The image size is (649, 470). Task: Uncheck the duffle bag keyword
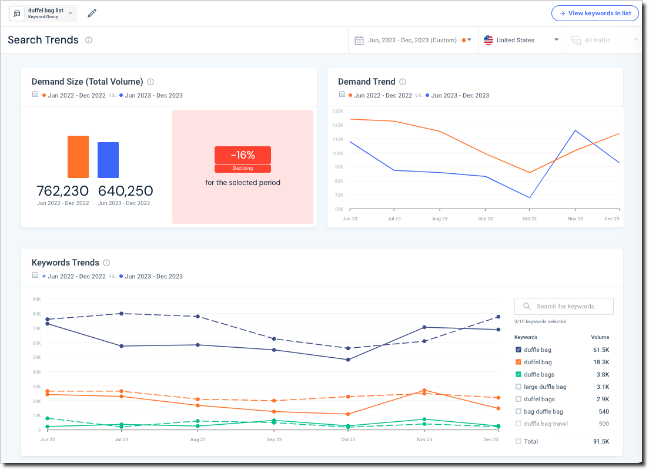coord(518,350)
